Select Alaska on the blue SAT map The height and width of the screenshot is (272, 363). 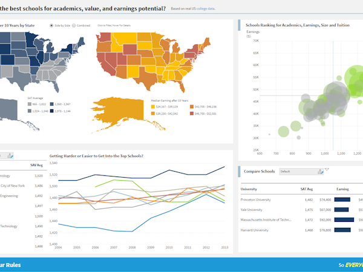(x=9, y=110)
